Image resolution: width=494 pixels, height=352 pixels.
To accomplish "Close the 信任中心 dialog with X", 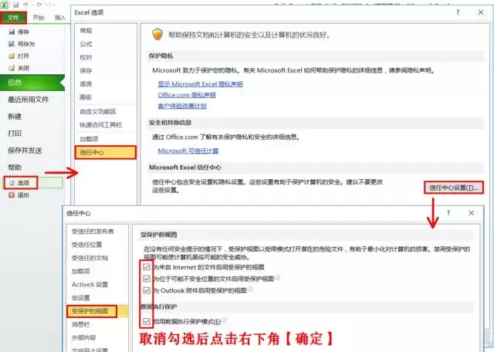I will tap(472, 213).
